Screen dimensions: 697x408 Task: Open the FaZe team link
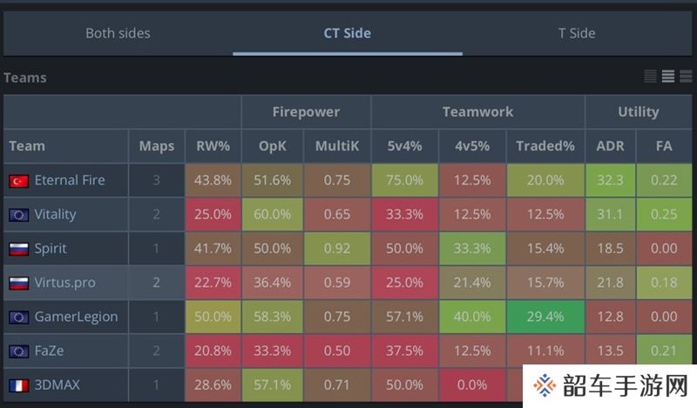[x=49, y=351]
